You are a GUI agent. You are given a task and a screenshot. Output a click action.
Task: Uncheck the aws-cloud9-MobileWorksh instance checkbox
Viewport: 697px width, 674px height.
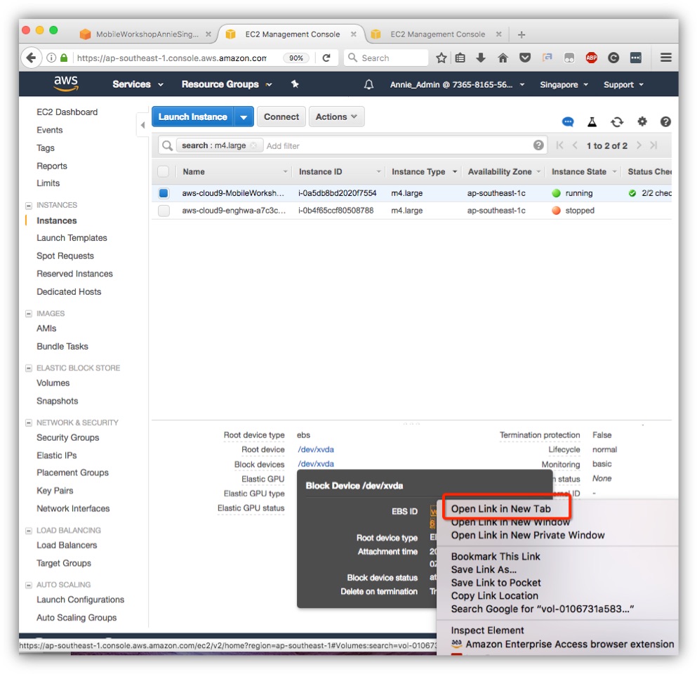[164, 193]
